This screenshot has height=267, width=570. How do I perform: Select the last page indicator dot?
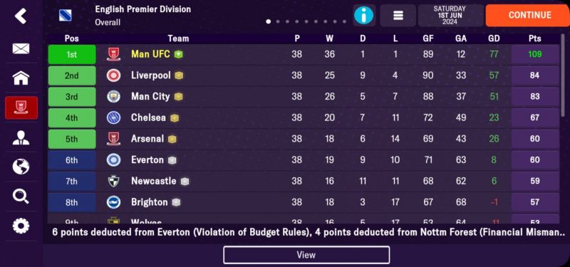click(344, 22)
